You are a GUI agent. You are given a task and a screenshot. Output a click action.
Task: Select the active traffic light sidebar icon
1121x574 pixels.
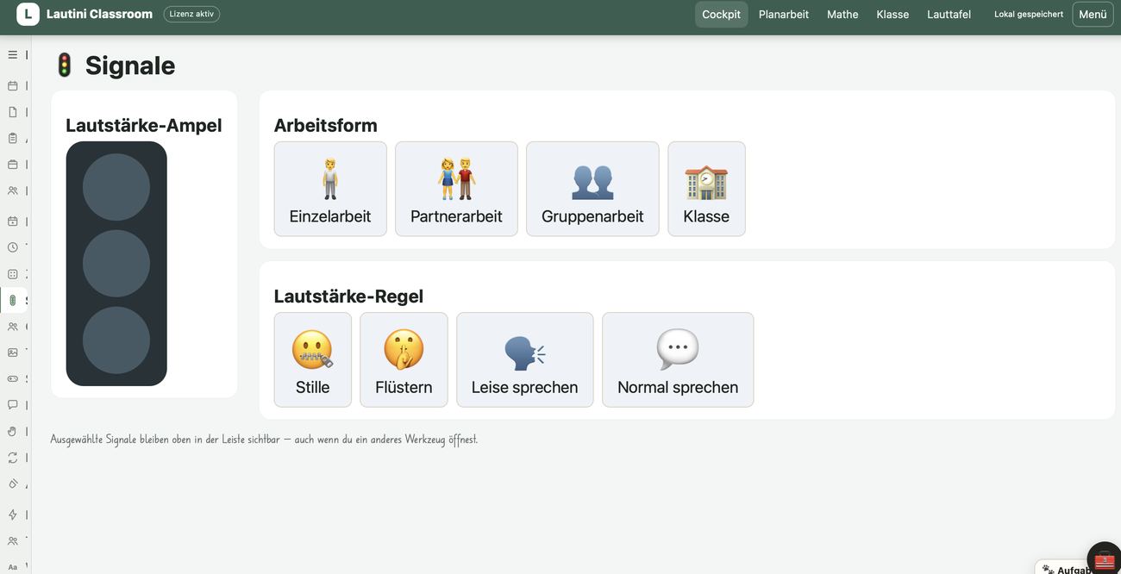(12, 301)
